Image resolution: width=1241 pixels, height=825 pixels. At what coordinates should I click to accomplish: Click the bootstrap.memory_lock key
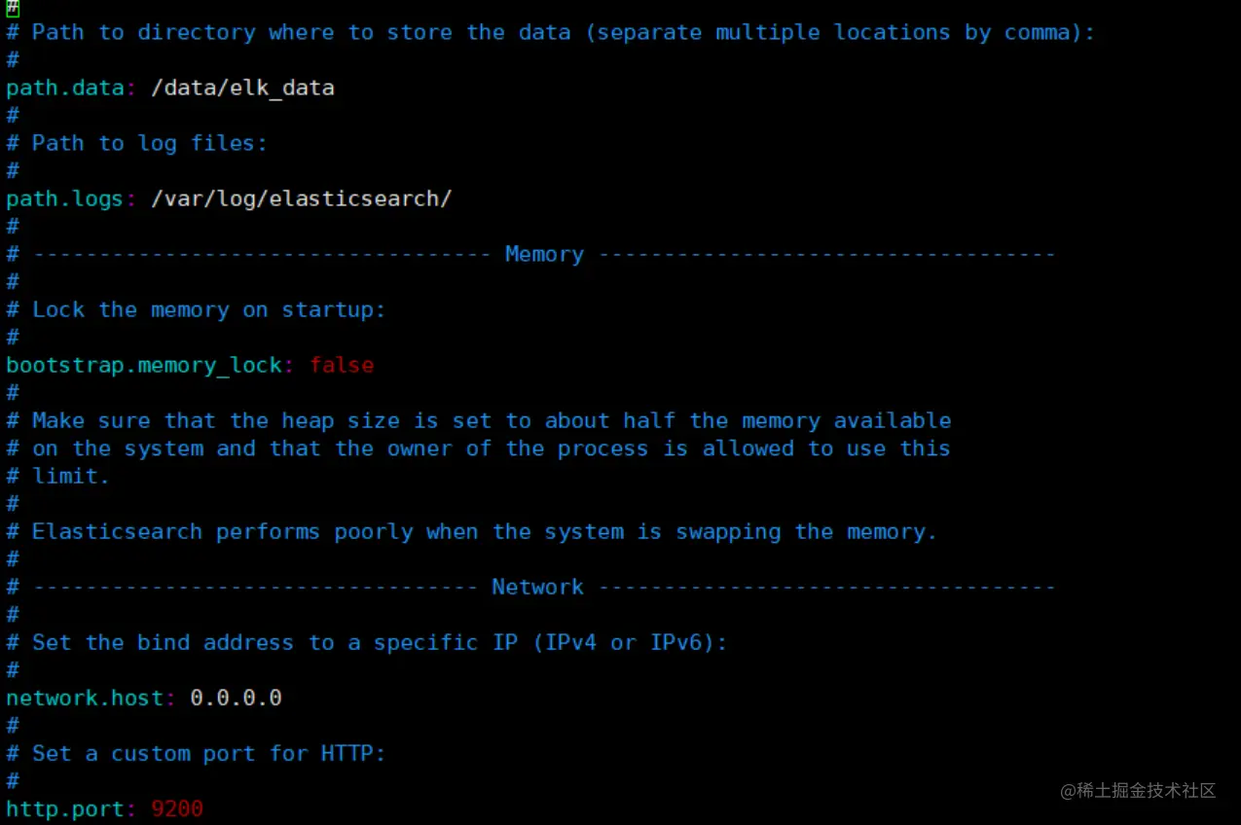tap(143, 366)
